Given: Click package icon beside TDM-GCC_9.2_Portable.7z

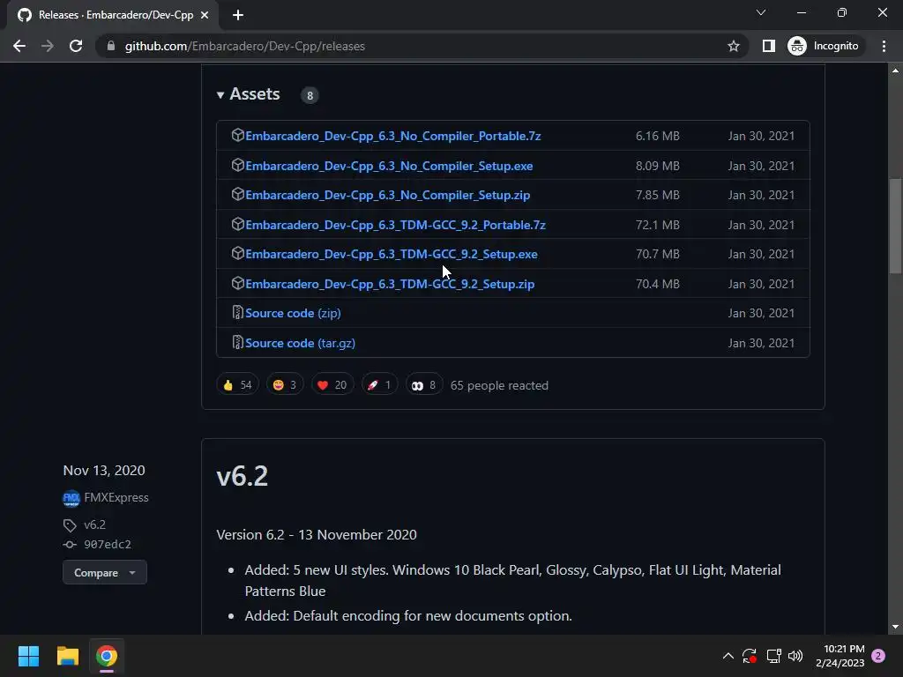Looking at the screenshot, I should click(238, 224).
